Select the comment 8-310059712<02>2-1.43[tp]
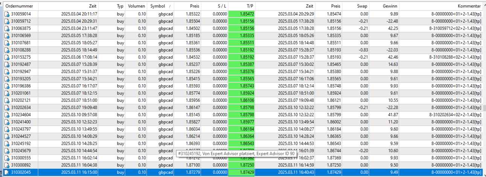Screen dimensions: 486x177 click(x=455, y=28)
